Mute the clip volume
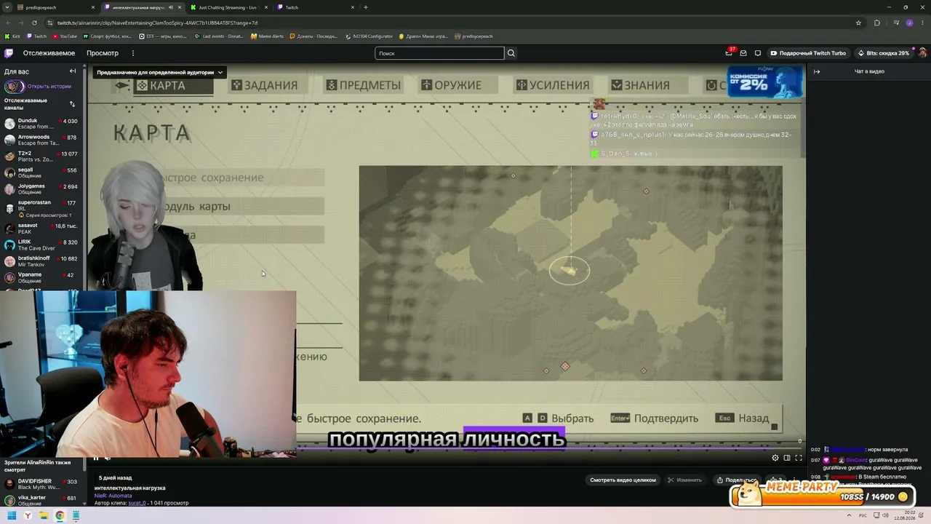931x524 pixels. (x=108, y=458)
